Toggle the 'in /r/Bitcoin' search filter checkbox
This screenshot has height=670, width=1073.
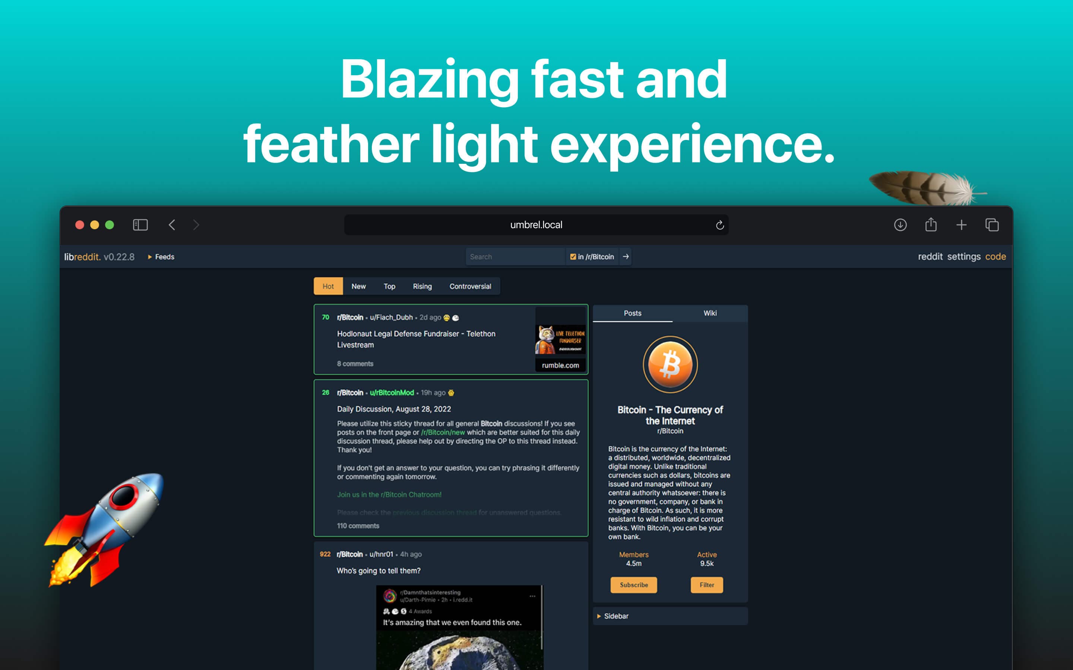572,256
